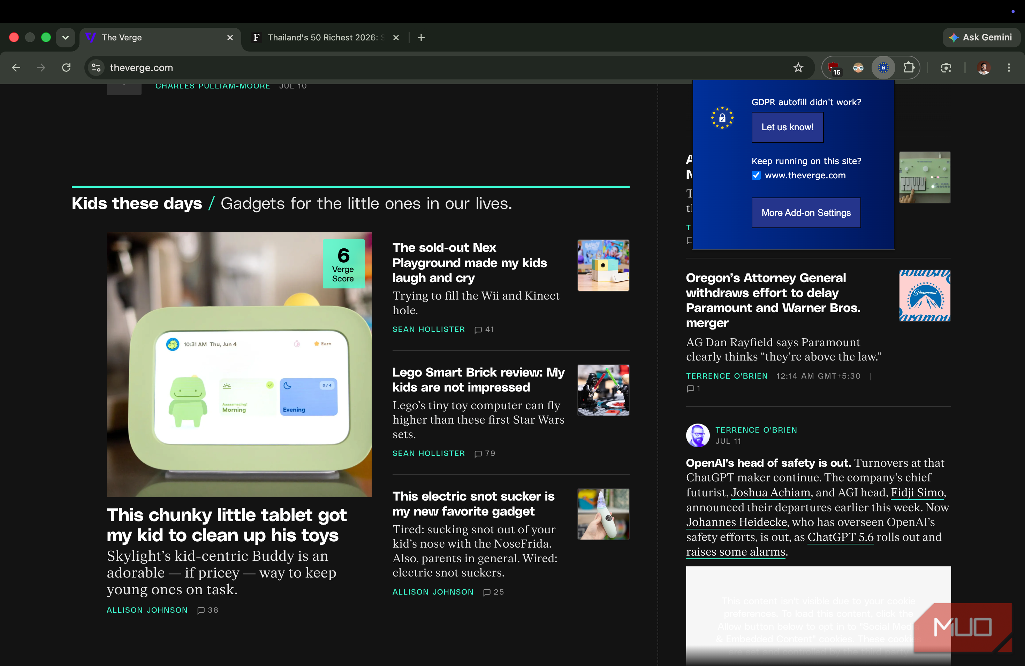
Task: Click the Paramount logo thumbnail
Action: coord(925,296)
